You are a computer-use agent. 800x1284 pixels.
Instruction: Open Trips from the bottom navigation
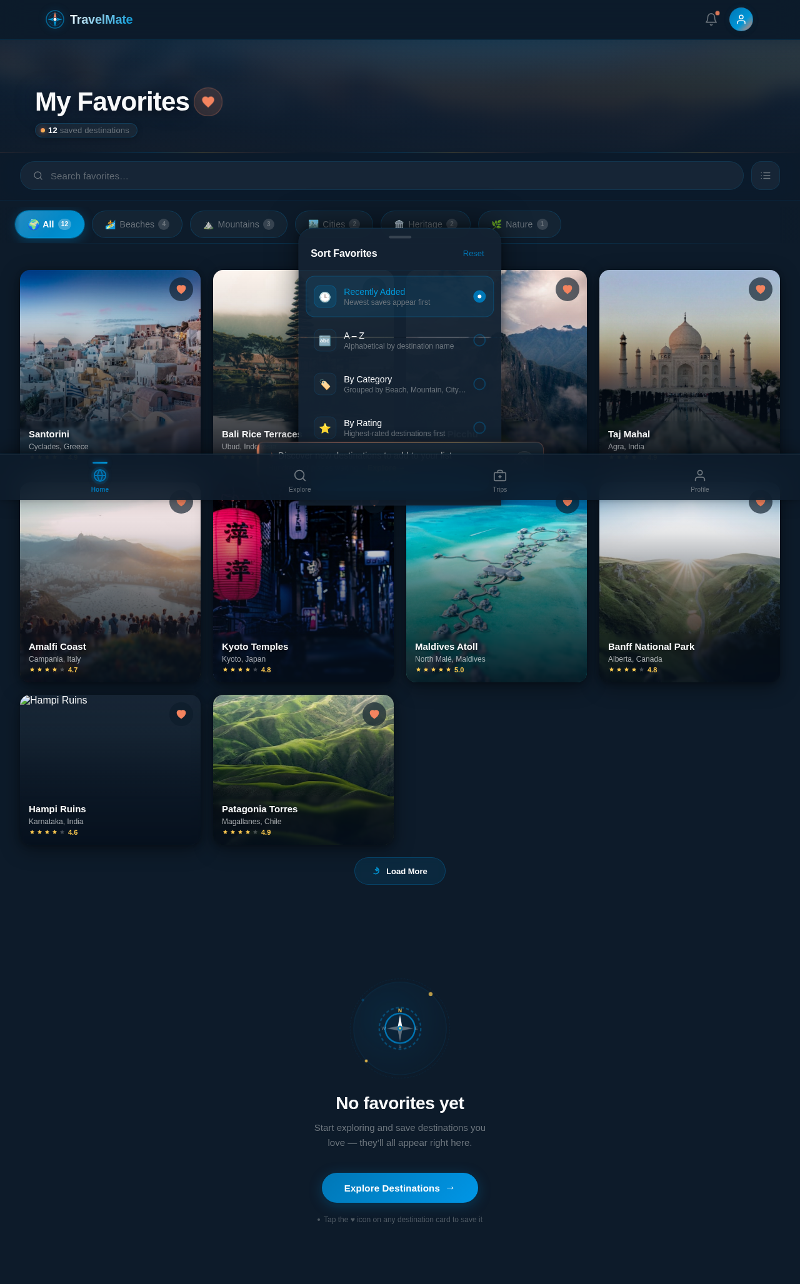[x=500, y=480]
